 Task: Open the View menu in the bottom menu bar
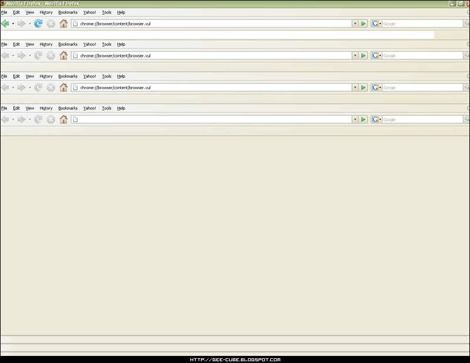tap(30, 108)
